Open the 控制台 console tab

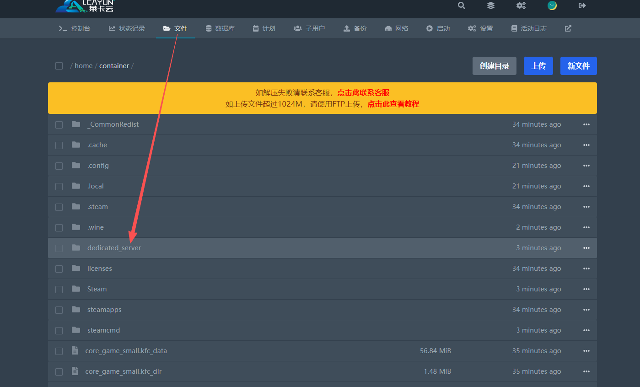pos(75,28)
